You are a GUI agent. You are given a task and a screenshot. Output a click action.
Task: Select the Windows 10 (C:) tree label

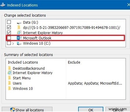point(37,43)
